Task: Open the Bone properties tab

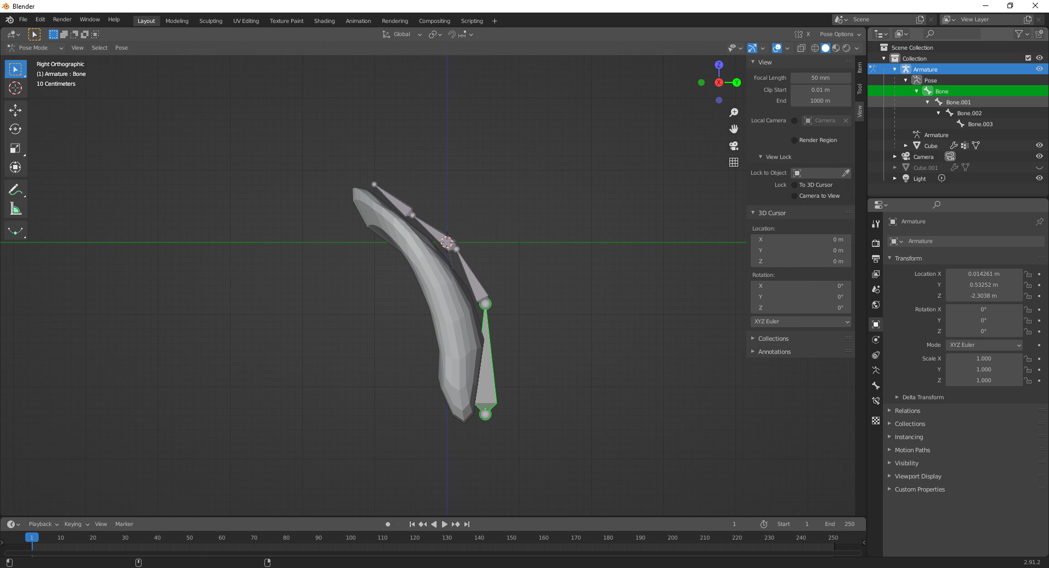Action: pyautogui.click(x=876, y=386)
